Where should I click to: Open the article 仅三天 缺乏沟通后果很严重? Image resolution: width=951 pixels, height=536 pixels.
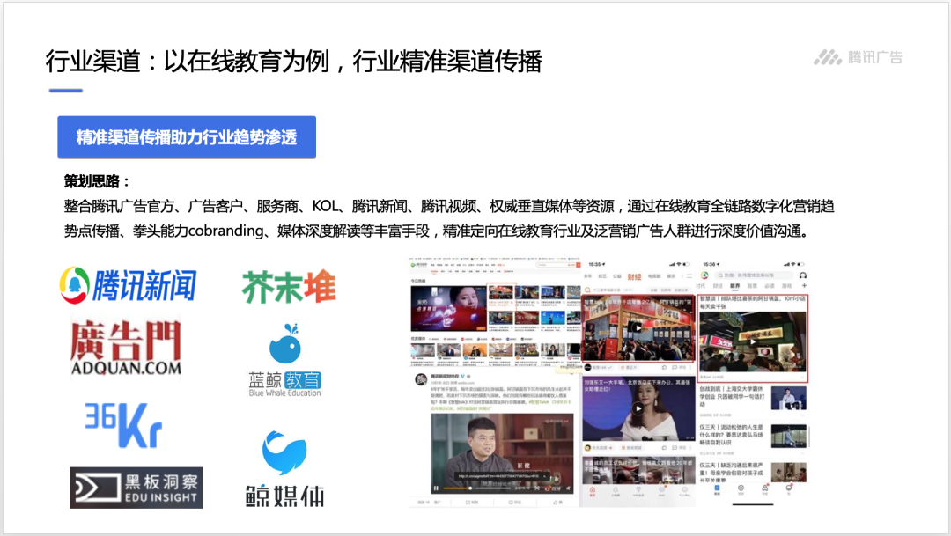coord(753,473)
